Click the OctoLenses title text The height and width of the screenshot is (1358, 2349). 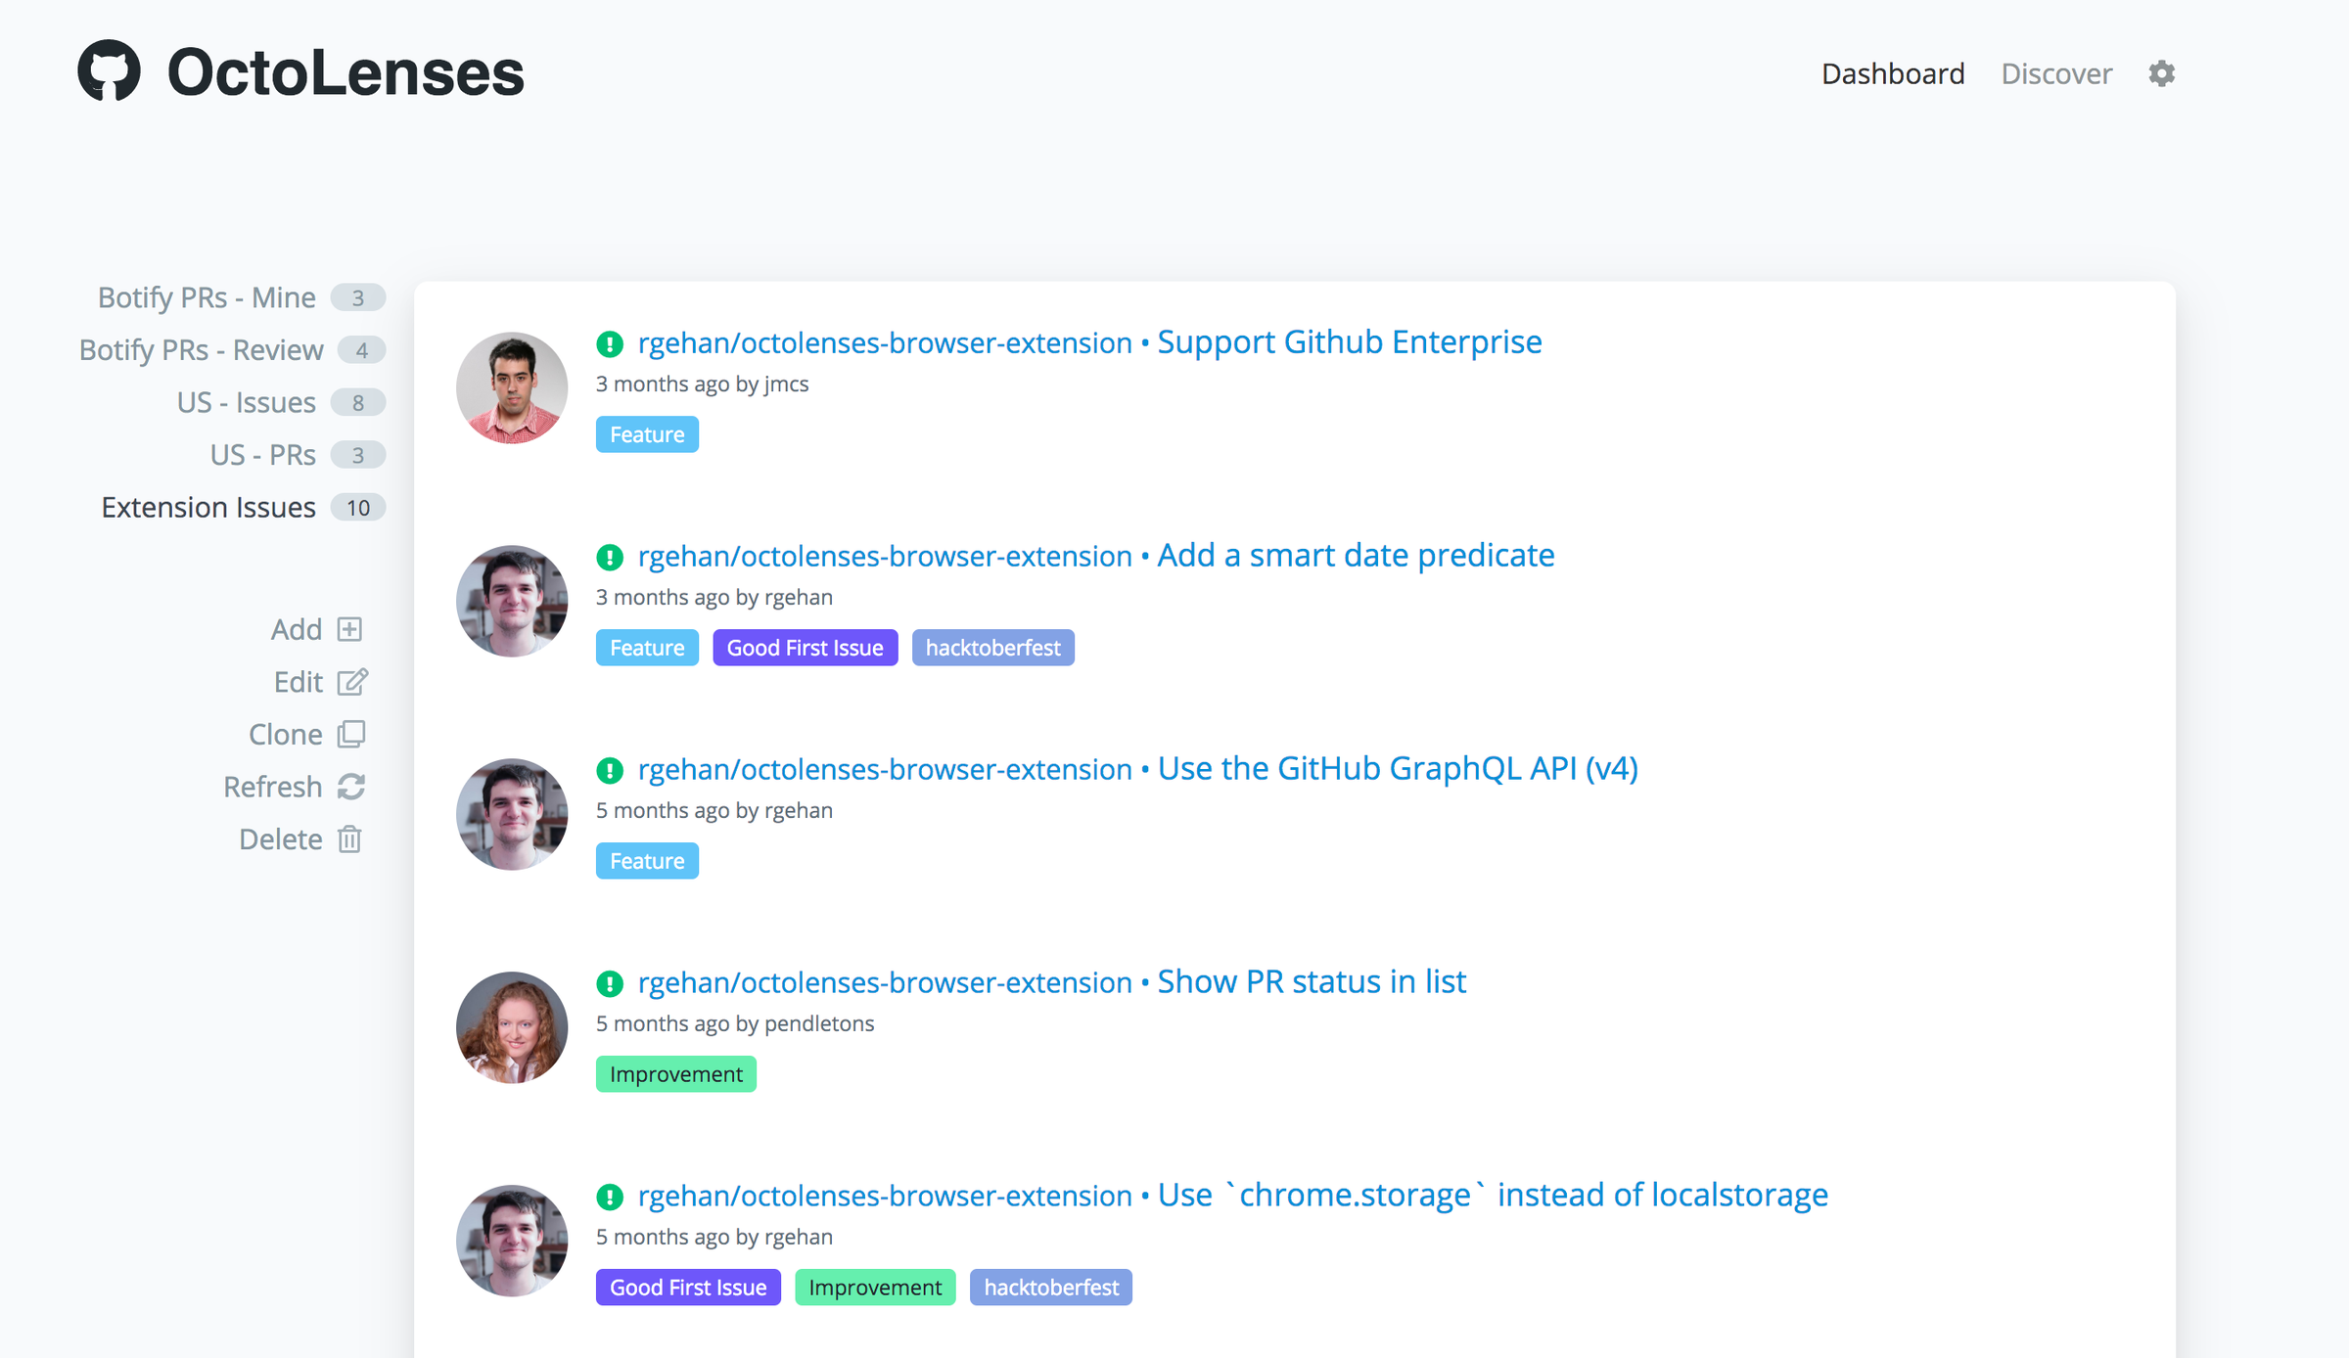tap(345, 72)
